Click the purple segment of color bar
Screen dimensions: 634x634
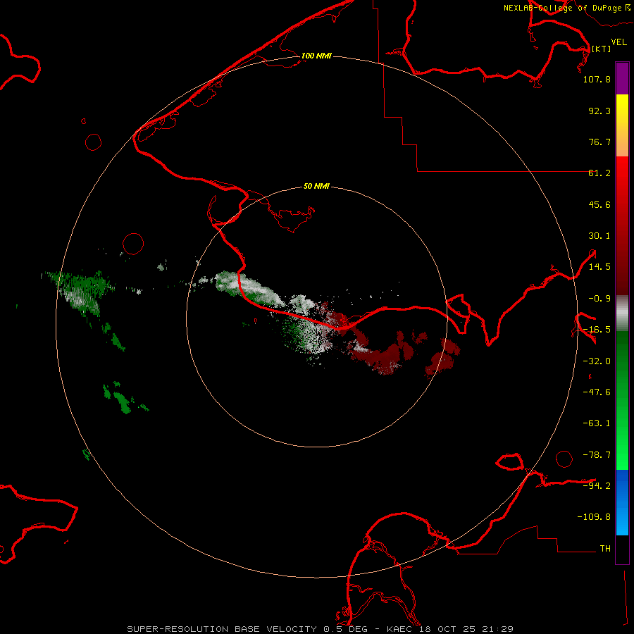coord(622,79)
